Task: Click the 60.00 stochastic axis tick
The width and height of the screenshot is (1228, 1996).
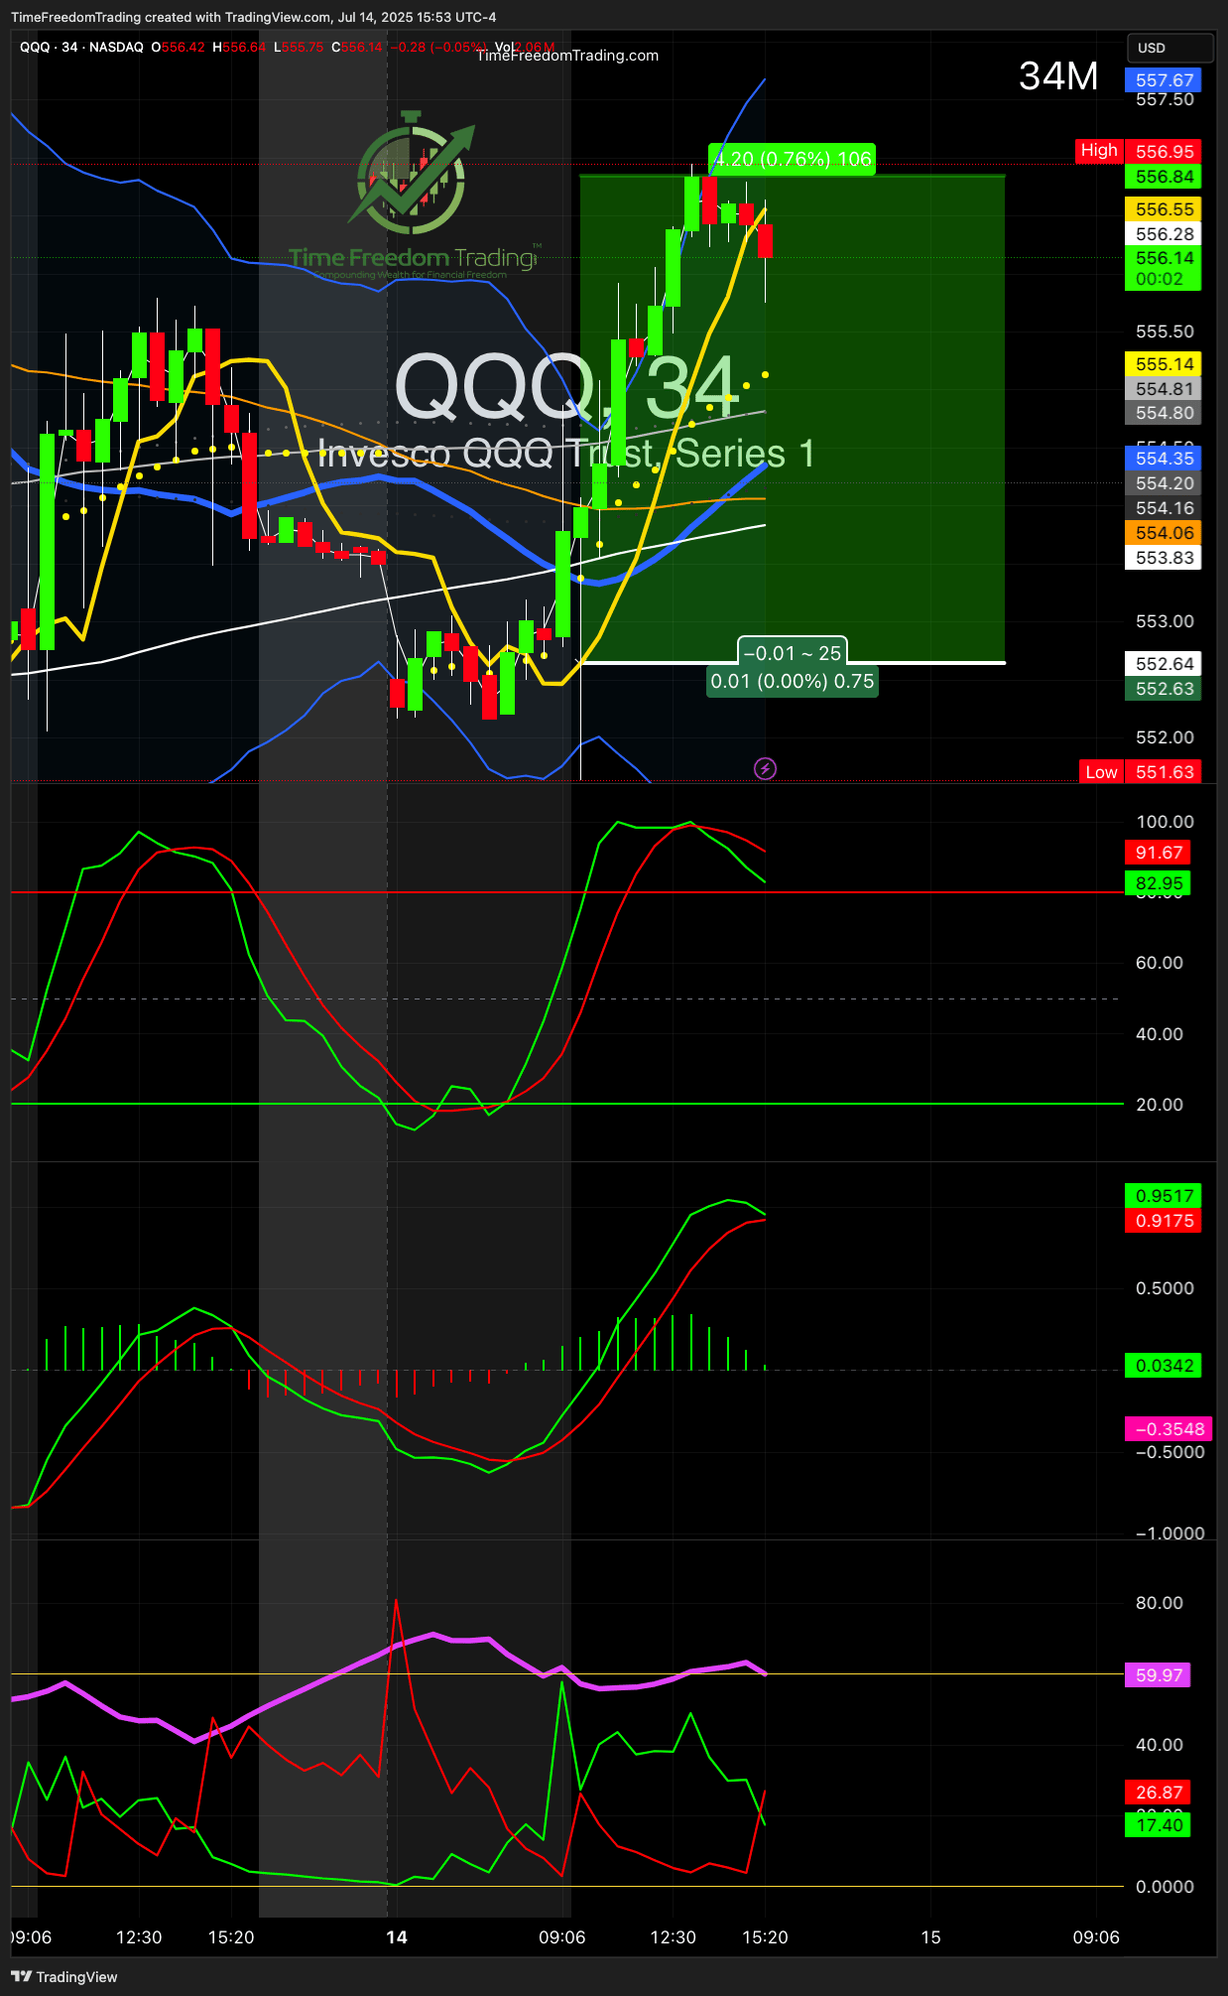Action: tap(1159, 963)
